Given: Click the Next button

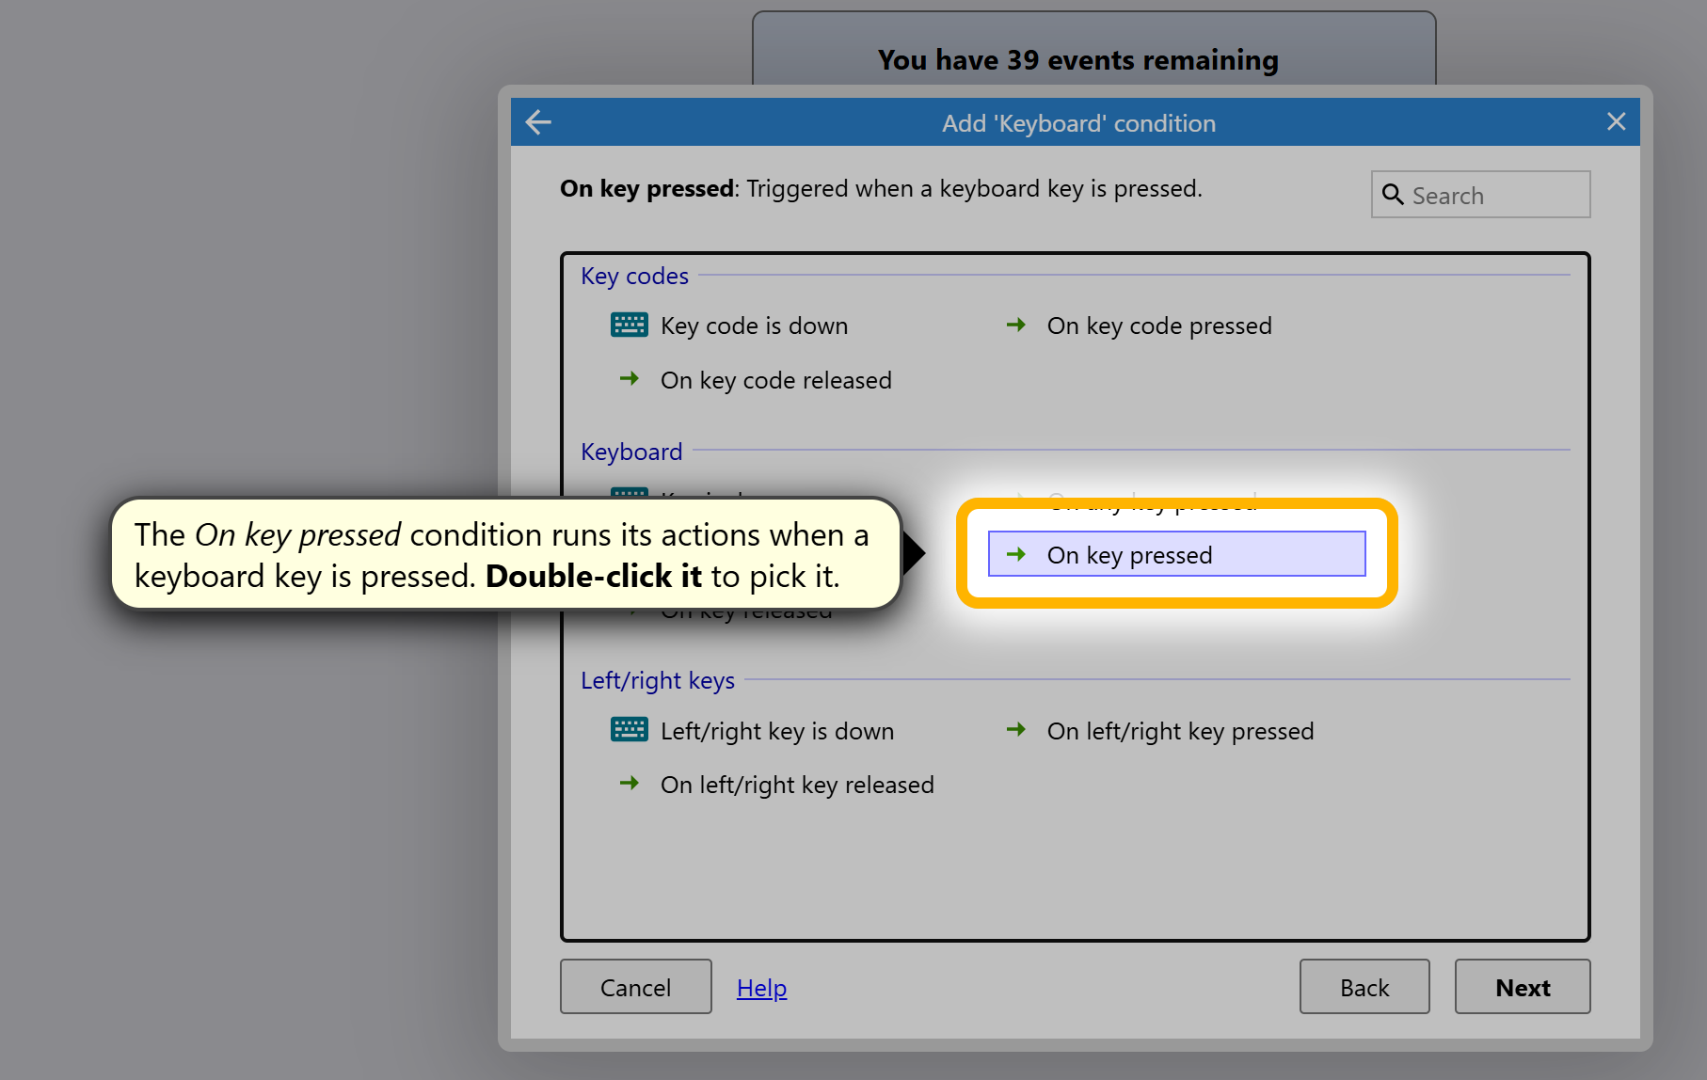Looking at the screenshot, I should coord(1523,987).
